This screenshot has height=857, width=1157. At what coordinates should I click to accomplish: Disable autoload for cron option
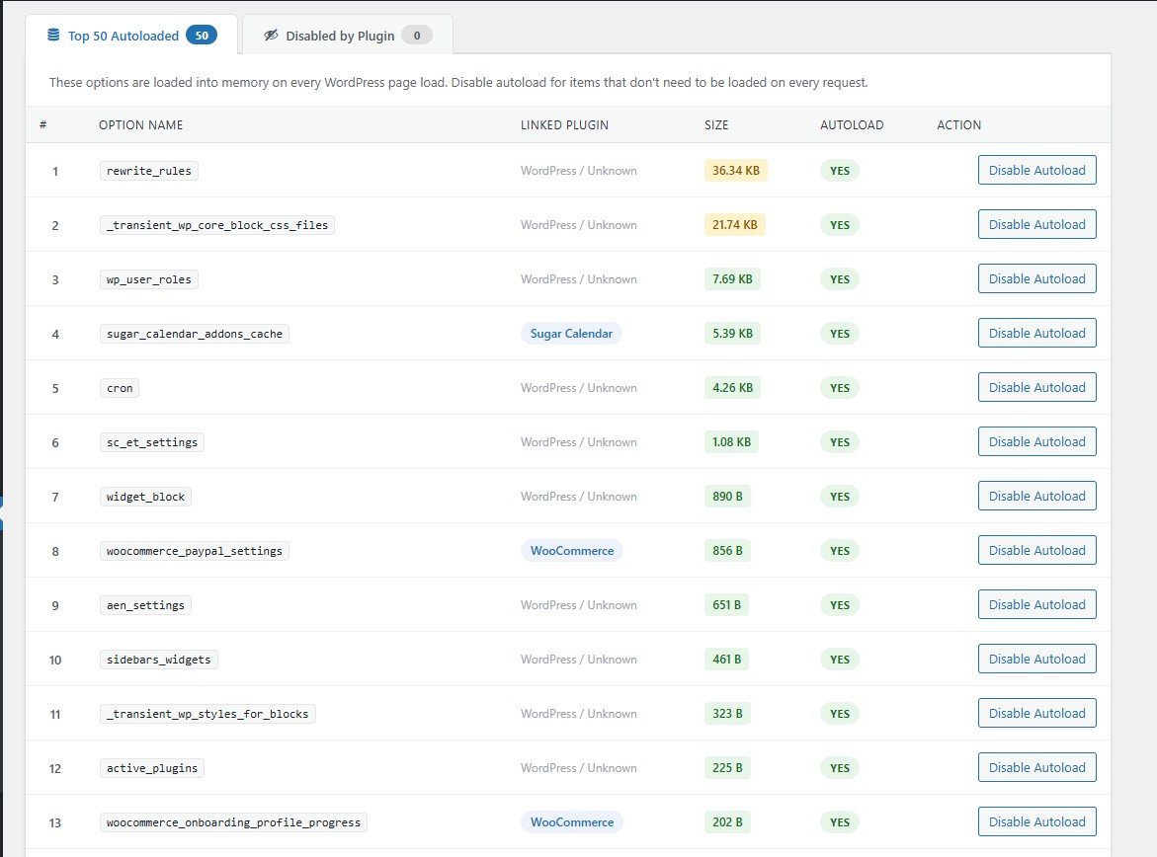click(x=1036, y=387)
